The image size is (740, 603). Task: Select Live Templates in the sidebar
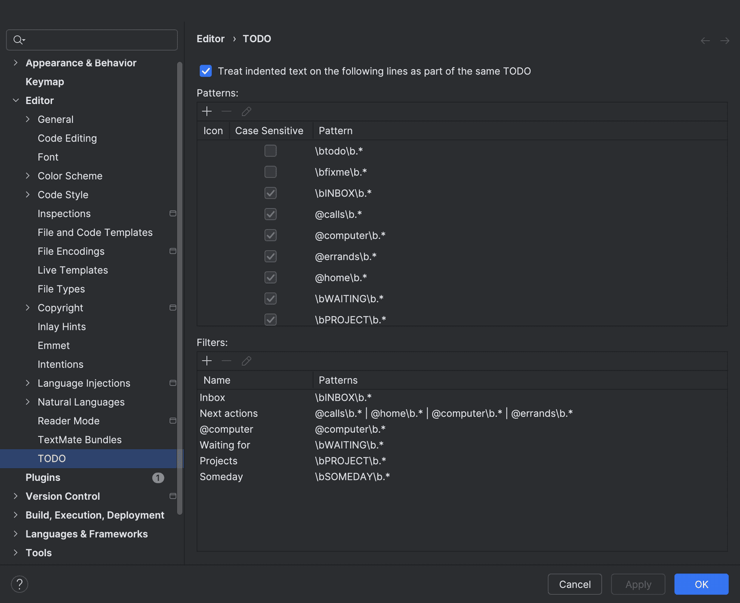point(73,270)
